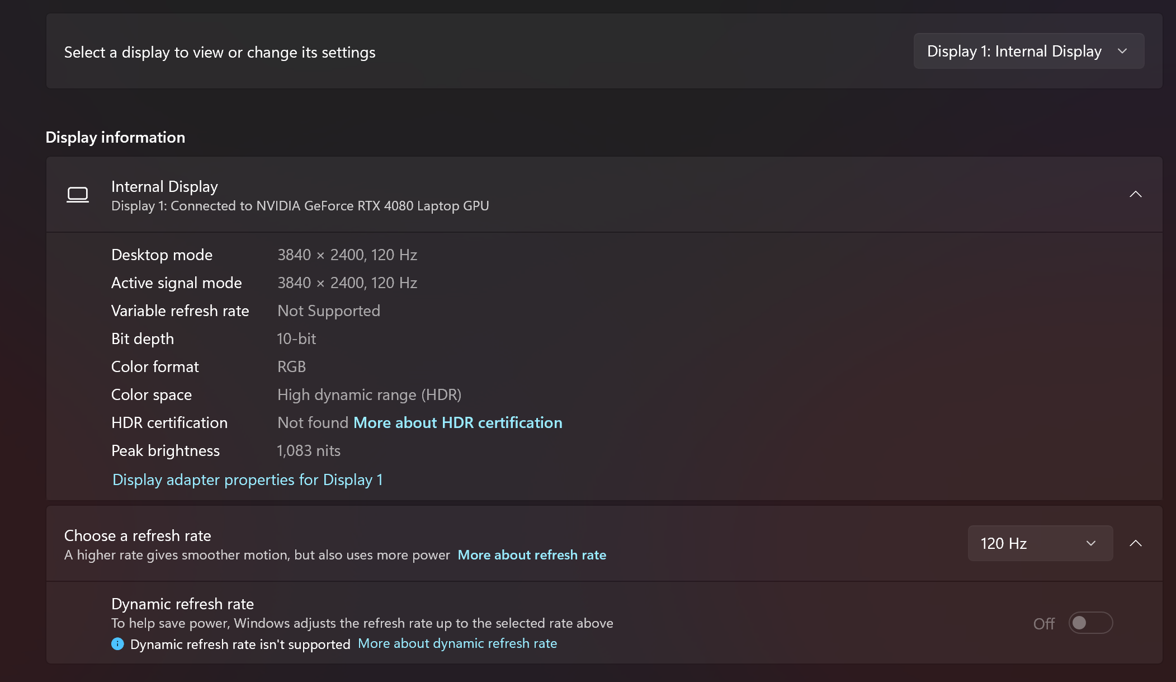Click the Display information heading
The height and width of the screenshot is (682, 1176).
(x=115, y=137)
